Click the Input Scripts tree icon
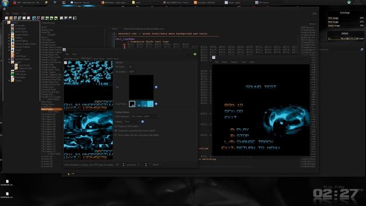 (16, 65)
